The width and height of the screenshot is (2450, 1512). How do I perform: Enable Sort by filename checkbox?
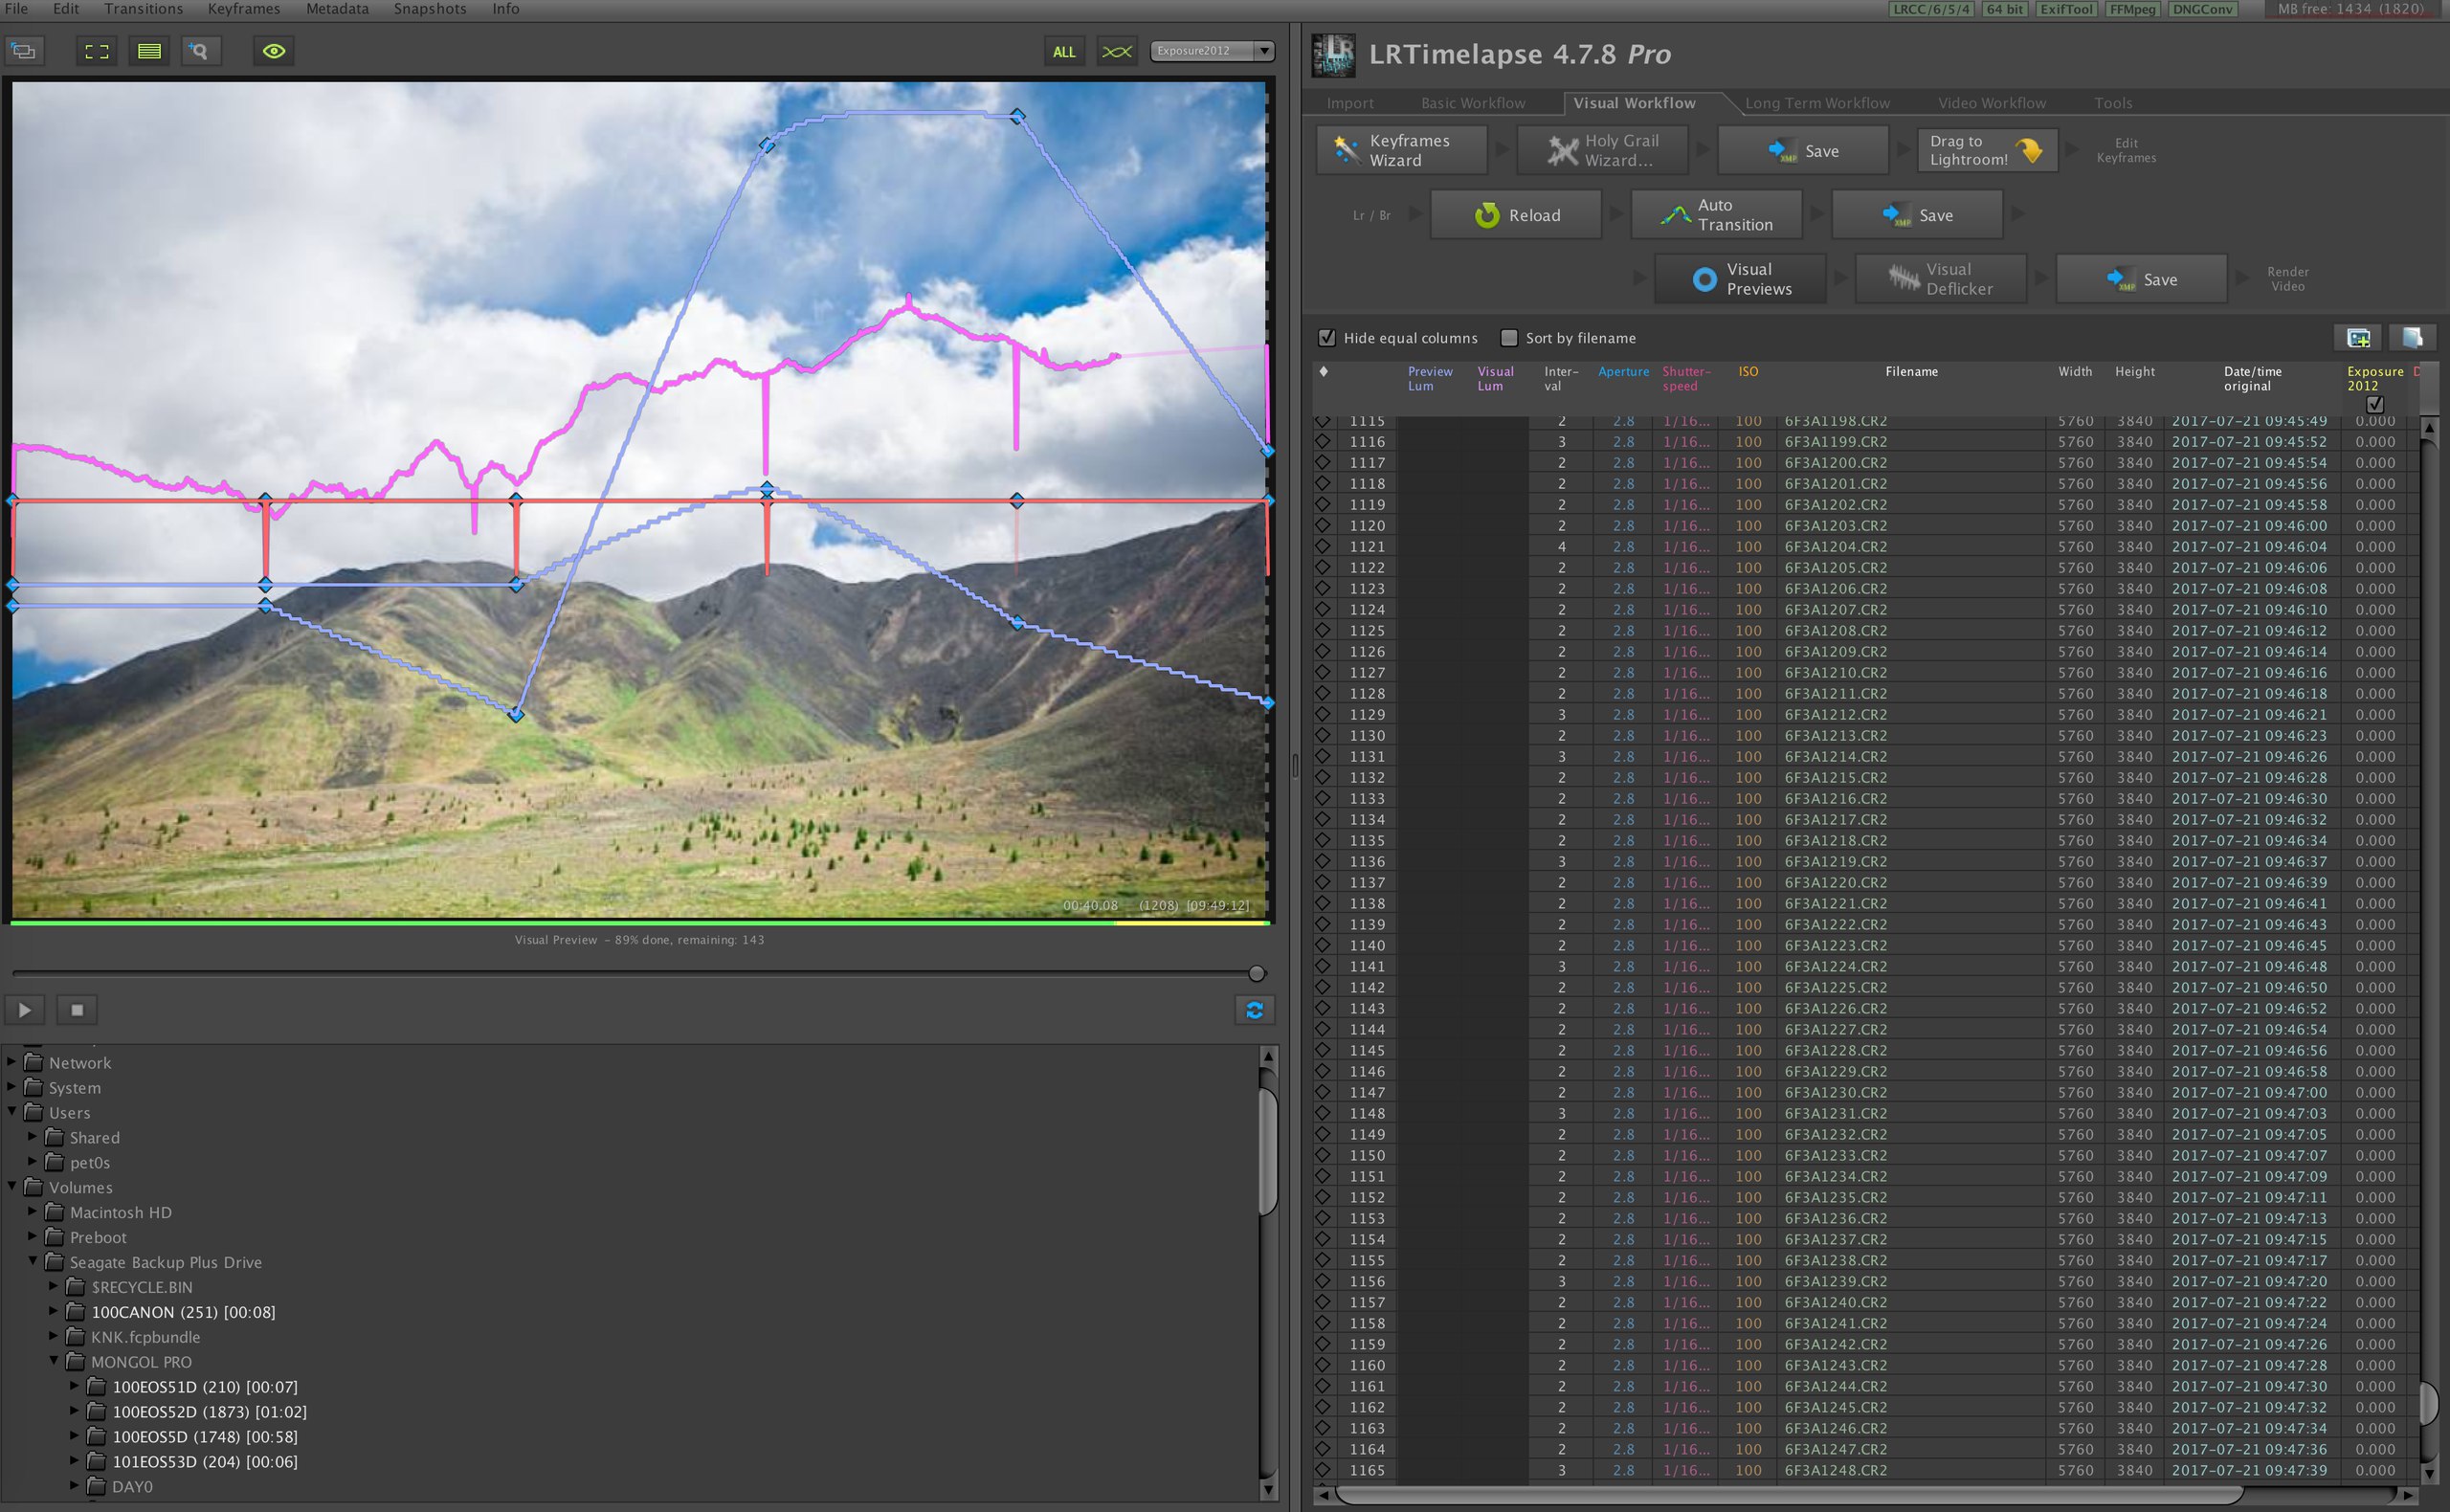click(x=1509, y=338)
